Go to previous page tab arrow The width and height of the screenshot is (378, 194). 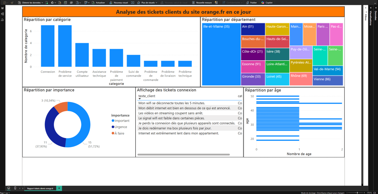point(20,188)
